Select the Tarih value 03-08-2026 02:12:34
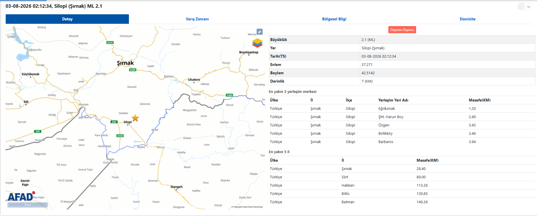 (x=379, y=56)
